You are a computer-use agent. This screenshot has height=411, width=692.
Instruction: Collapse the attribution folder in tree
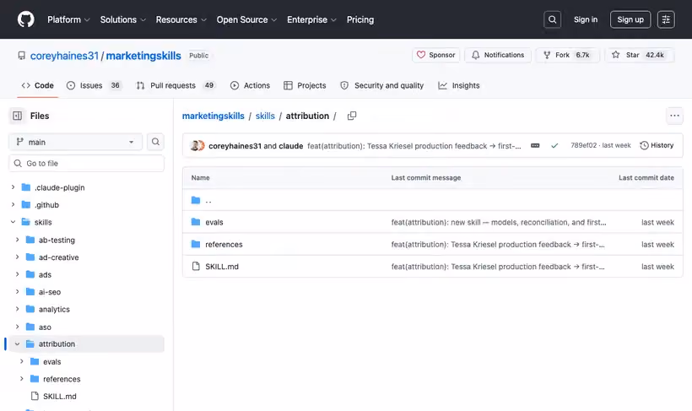click(17, 343)
